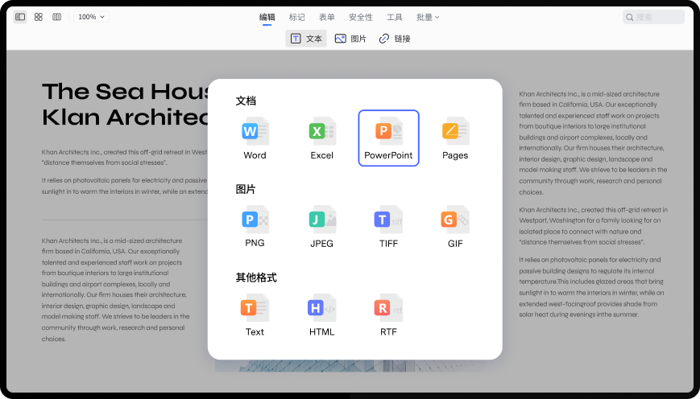Screen dimensions: 700x399
Task: Pick Pages export format
Action: pyautogui.click(x=455, y=138)
